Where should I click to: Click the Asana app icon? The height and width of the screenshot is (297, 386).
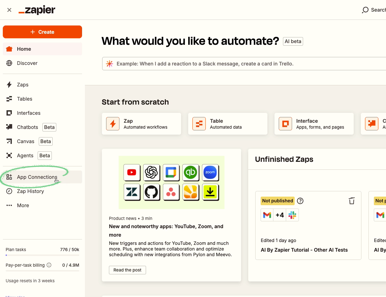click(x=171, y=192)
